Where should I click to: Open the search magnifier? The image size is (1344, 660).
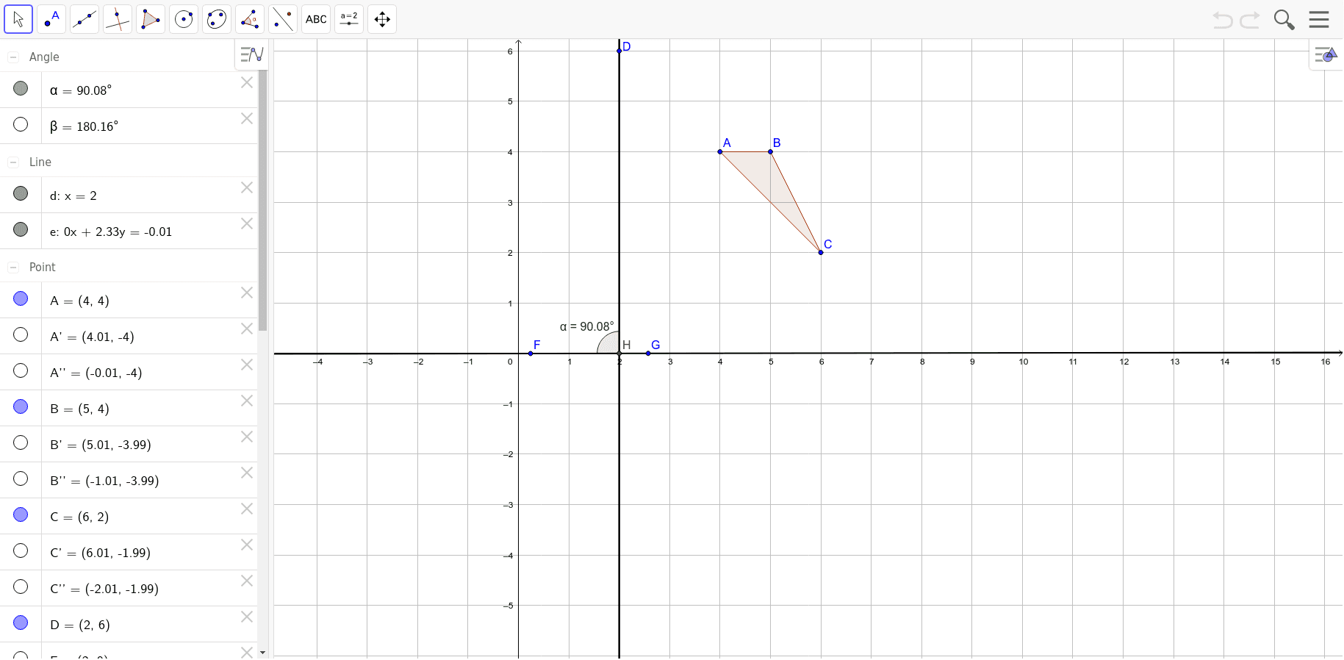(x=1284, y=20)
